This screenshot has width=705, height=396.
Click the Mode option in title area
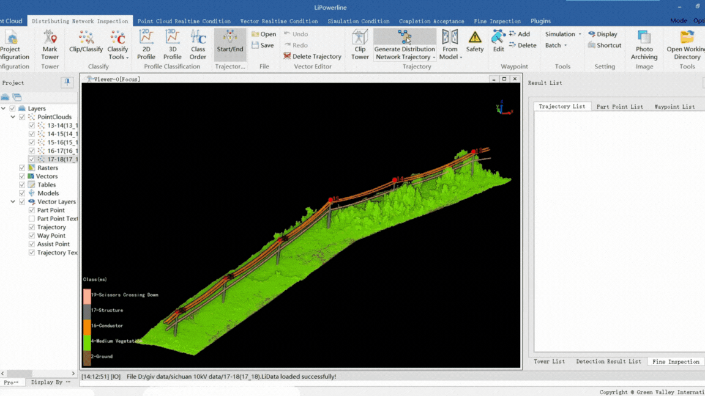pyautogui.click(x=679, y=21)
